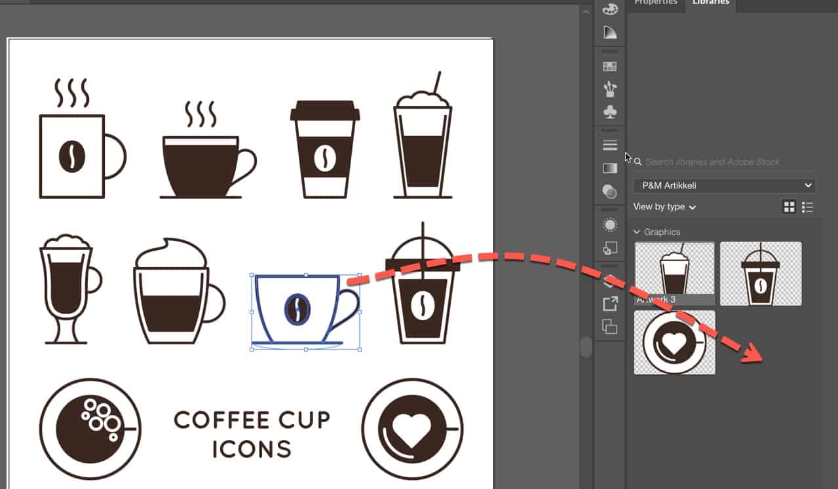The width and height of the screenshot is (838, 489).
Task: Select the bubbles top-view cup artwork
Action: click(90, 429)
